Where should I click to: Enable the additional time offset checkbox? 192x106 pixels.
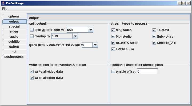[113, 72]
